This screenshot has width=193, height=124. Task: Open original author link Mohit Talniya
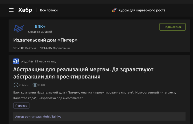coord(52,116)
